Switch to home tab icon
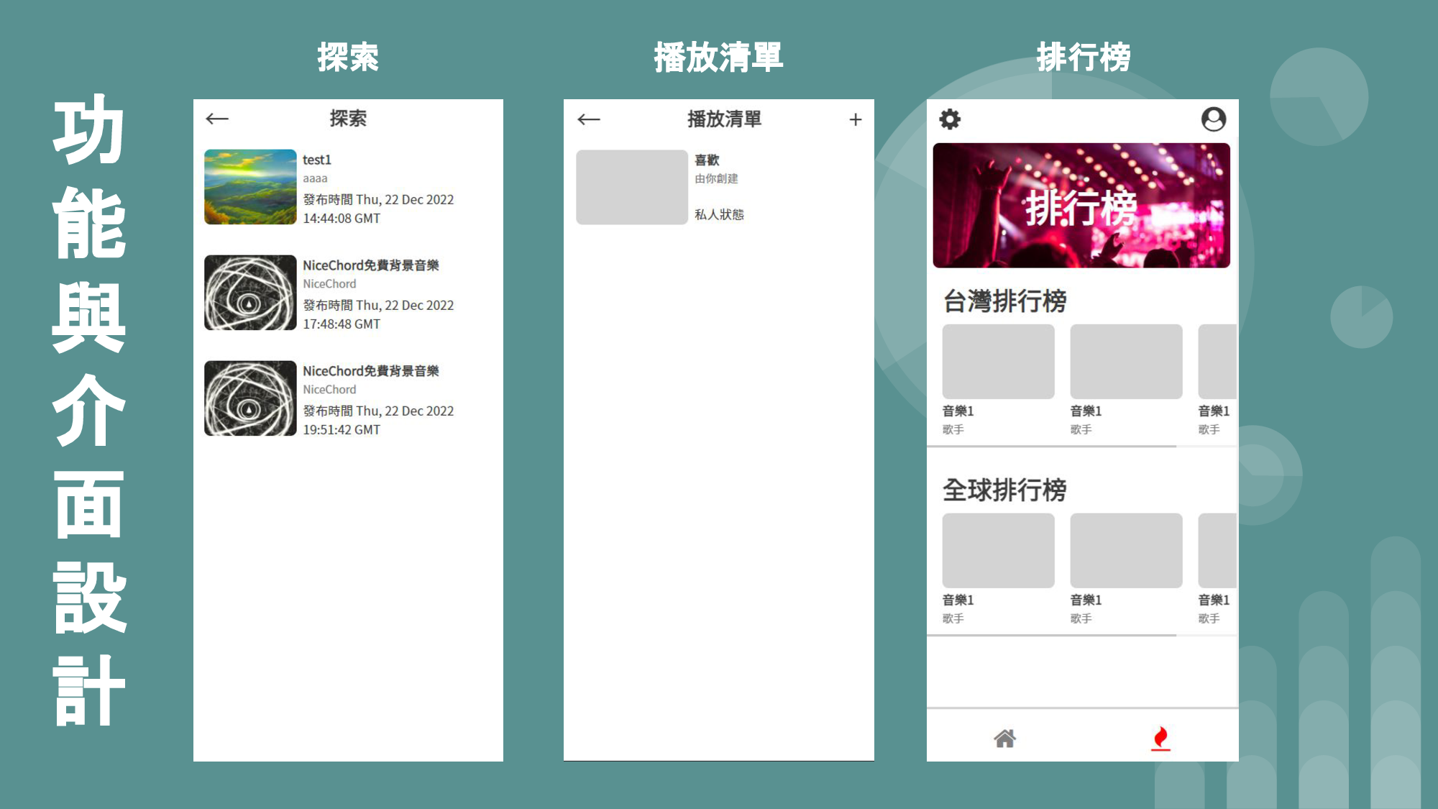This screenshot has height=809, width=1438. pos(1004,739)
